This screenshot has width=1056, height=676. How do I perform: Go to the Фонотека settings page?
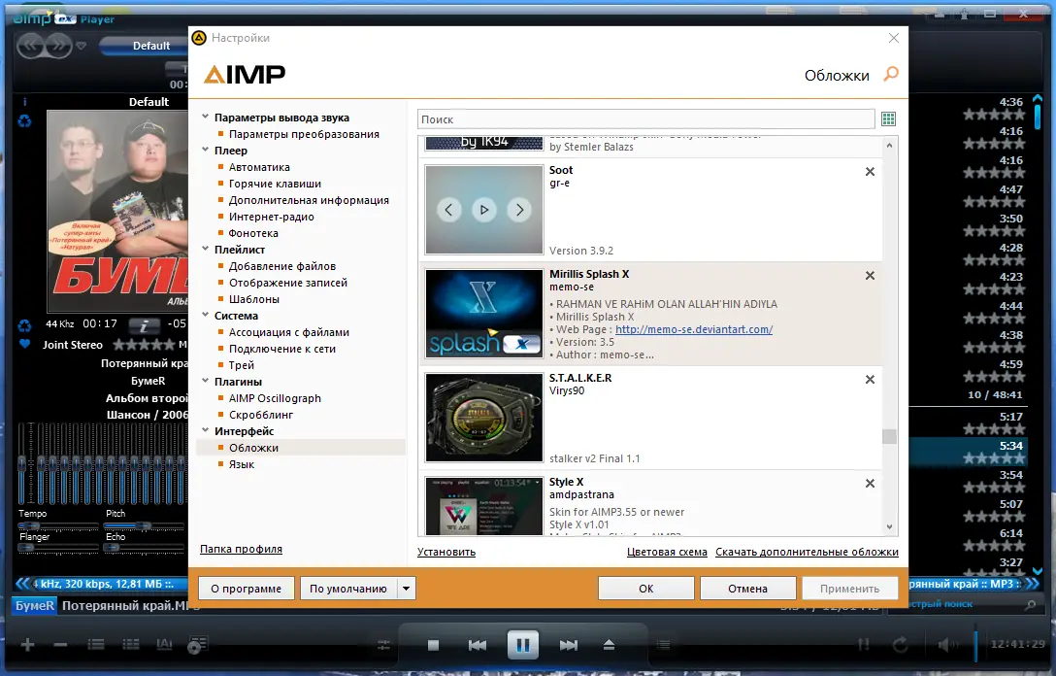click(253, 233)
